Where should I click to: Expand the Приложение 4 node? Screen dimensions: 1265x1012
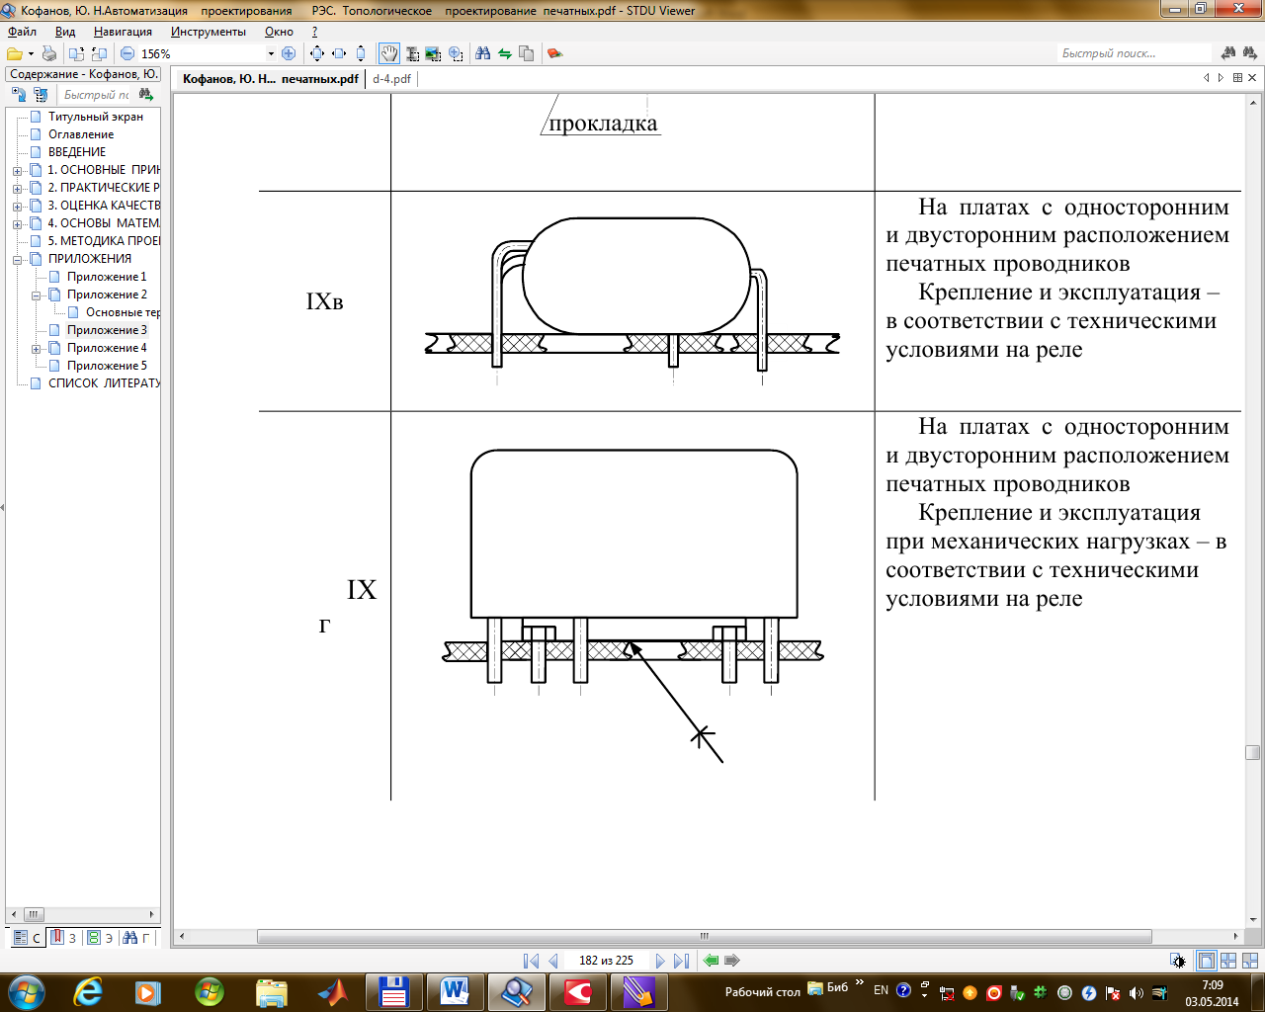point(36,349)
